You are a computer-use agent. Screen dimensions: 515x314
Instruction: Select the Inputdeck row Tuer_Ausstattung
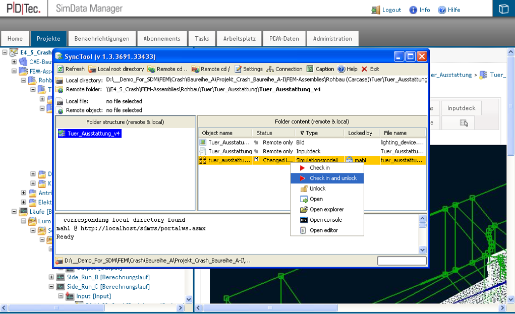pyautogui.click(x=312, y=151)
